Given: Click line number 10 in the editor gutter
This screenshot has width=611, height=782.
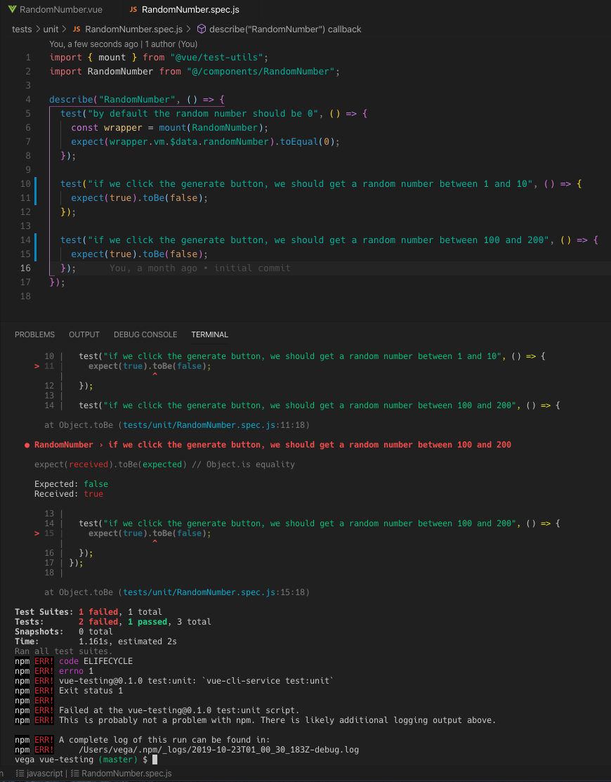Looking at the screenshot, I should (27, 184).
